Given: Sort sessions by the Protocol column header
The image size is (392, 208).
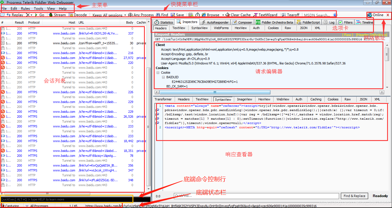Looking at the screenshot, I should click(x=34, y=22).
